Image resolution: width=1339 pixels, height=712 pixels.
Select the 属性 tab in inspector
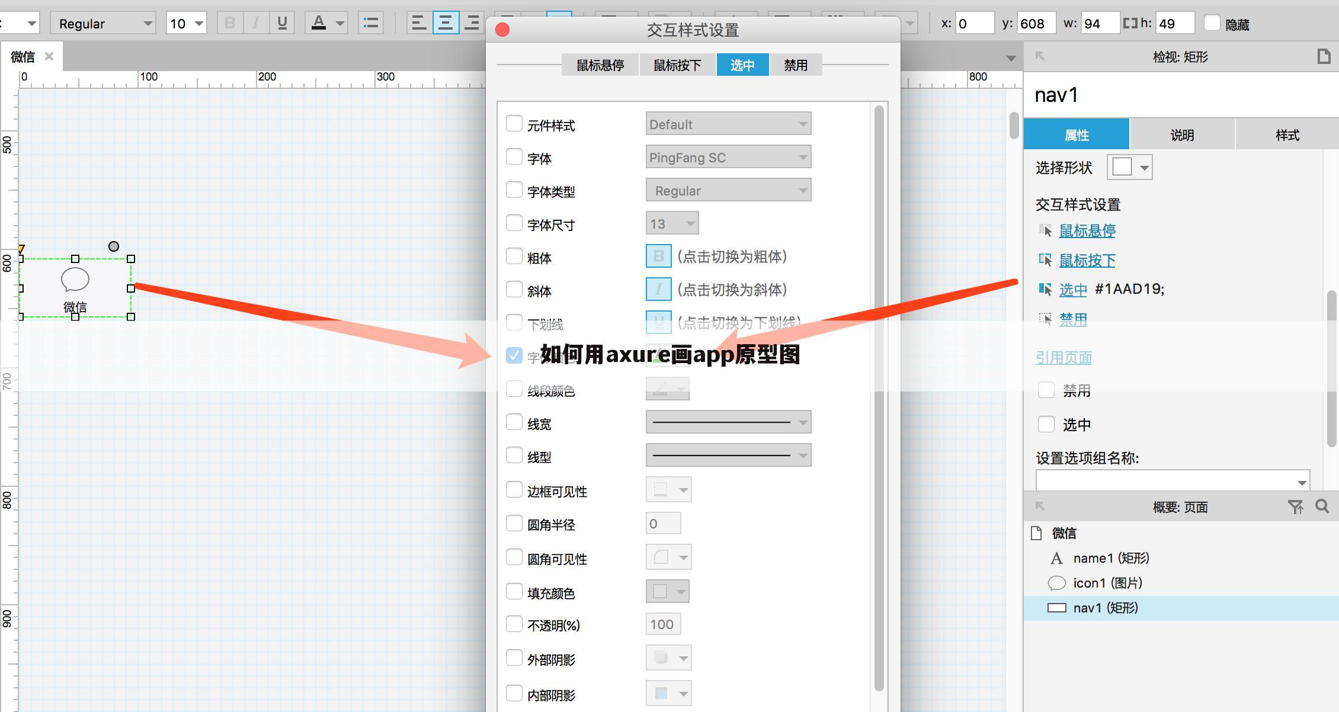point(1077,134)
